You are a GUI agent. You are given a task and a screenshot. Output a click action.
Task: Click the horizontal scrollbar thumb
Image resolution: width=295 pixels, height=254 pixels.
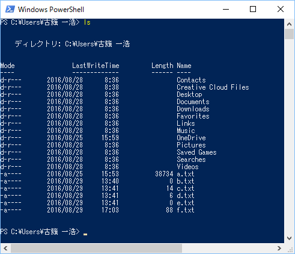(x=96, y=249)
